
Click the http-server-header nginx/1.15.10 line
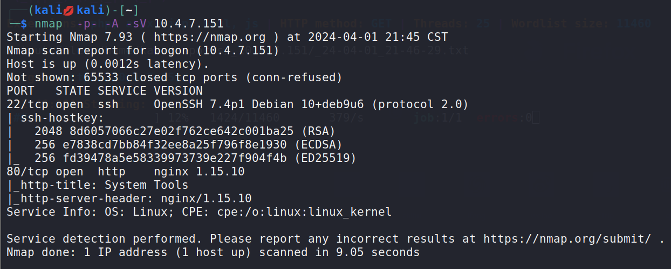(x=129, y=199)
